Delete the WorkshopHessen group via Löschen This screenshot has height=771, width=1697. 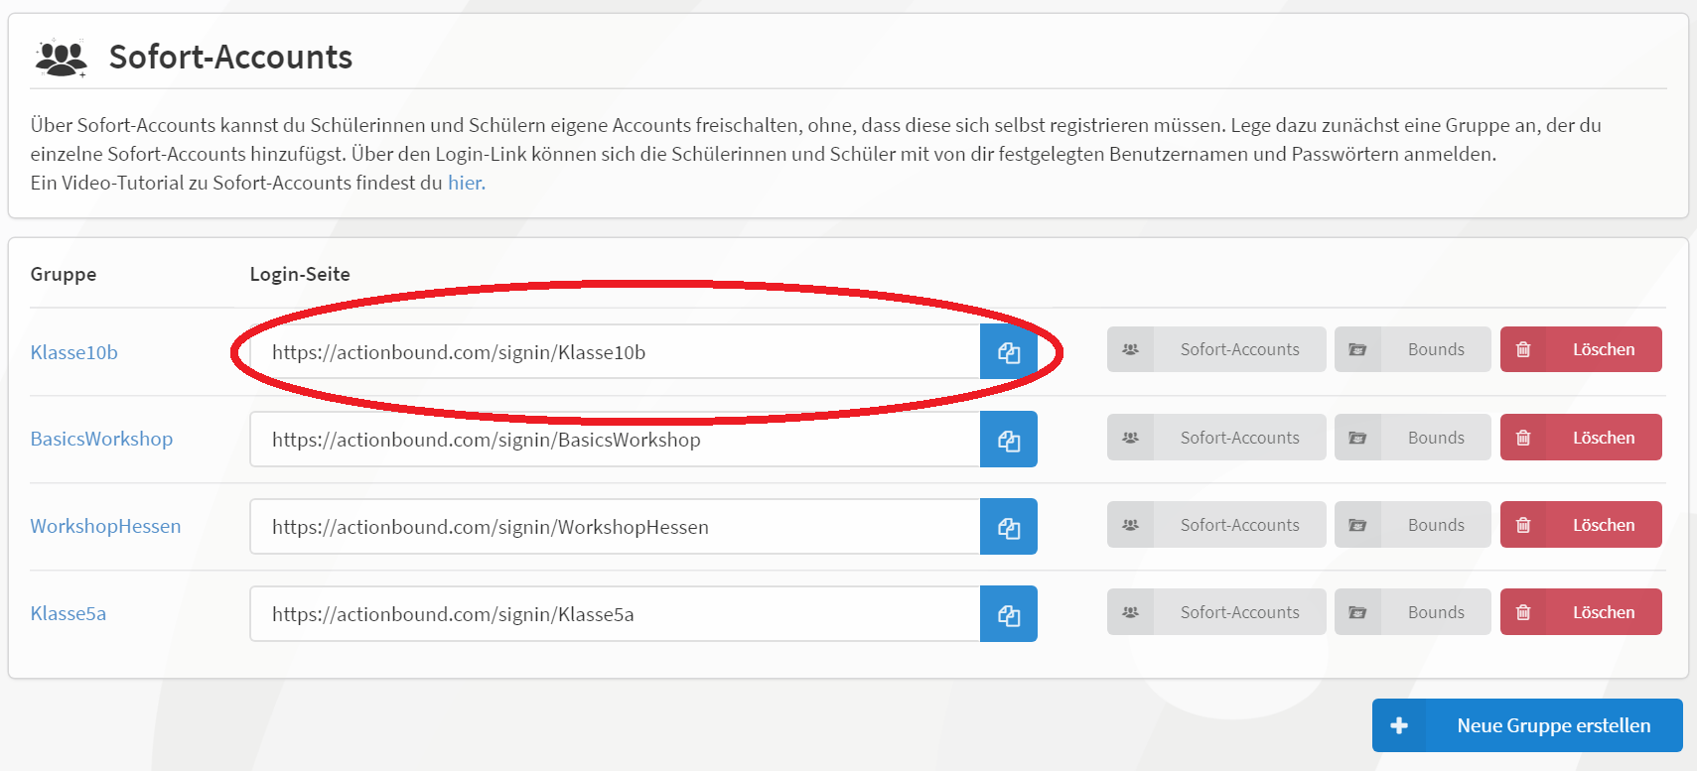tap(1581, 525)
